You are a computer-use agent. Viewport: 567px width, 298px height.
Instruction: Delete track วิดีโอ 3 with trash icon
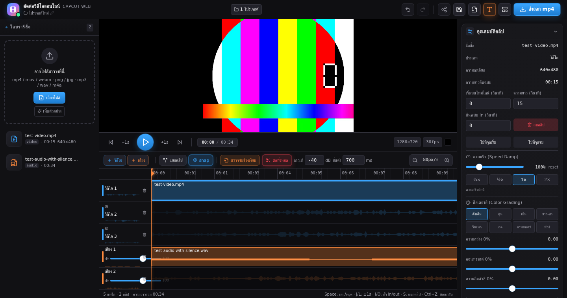[x=145, y=235]
